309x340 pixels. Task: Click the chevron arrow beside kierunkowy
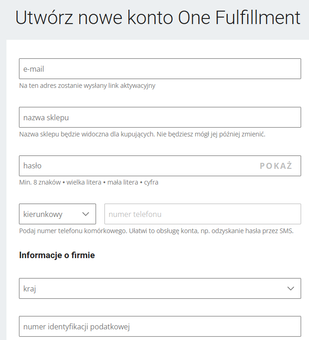point(85,214)
